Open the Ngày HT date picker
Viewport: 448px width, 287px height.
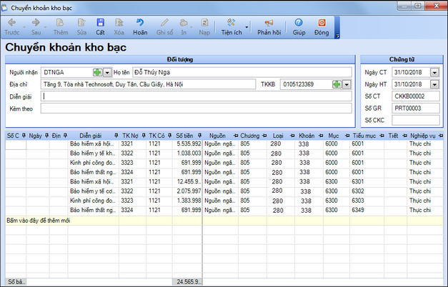[x=434, y=84]
